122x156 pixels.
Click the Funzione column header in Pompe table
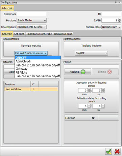coord(78,118)
